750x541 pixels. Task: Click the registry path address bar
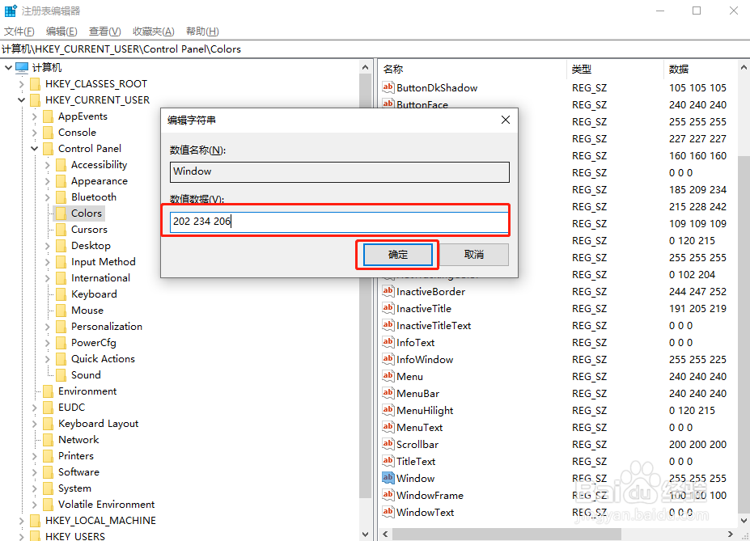point(375,49)
